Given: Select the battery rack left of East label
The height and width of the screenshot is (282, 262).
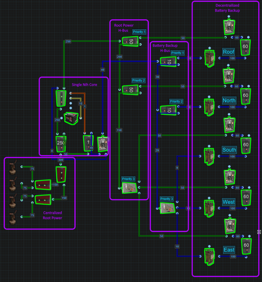Looking at the screenshot, I should tap(210, 257).
